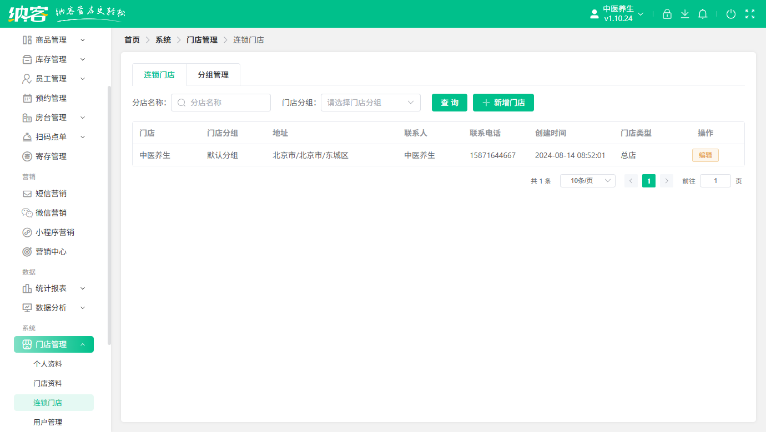Click the phone number 15871644667
766x432 pixels.
[x=493, y=155]
